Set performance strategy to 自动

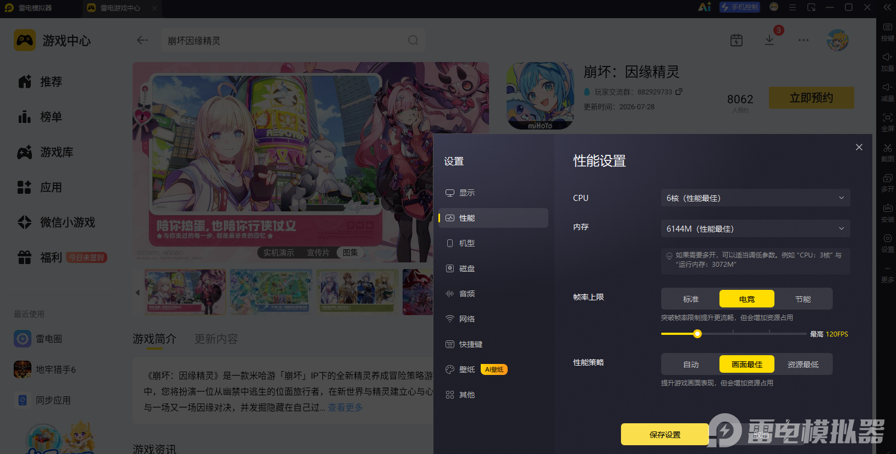tap(691, 365)
